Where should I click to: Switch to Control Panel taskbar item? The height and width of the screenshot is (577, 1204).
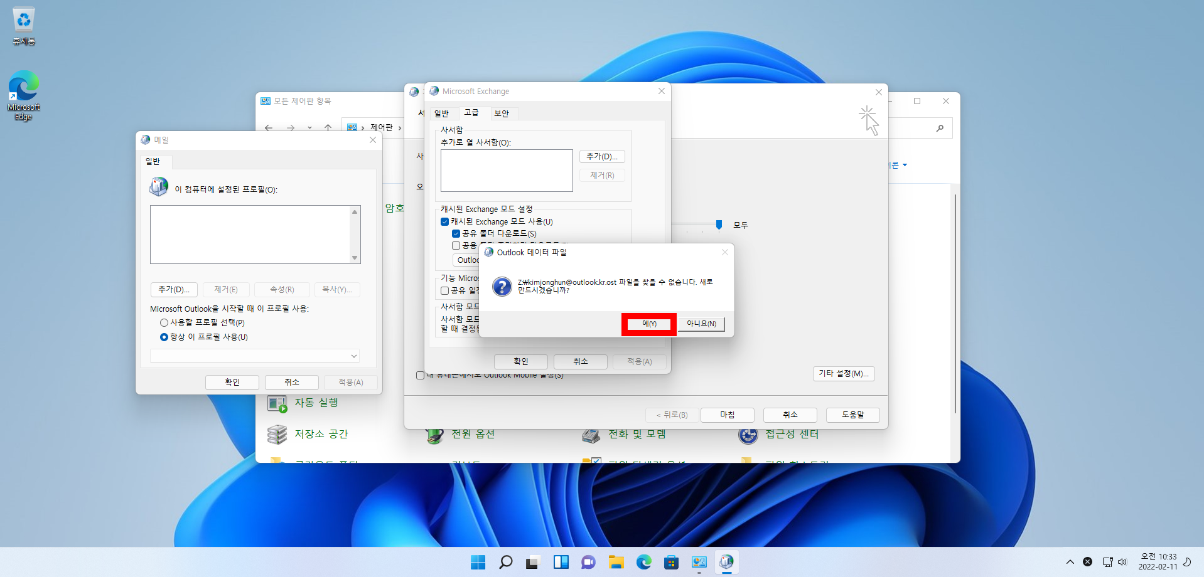(x=699, y=562)
